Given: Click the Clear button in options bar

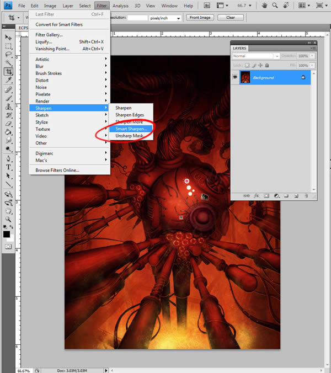Looking at the screenshot, I should [231, 18].
